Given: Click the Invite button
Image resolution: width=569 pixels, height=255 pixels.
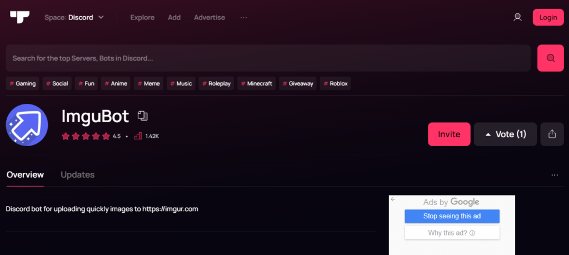Looking at the screenshot, I should 449,134.
